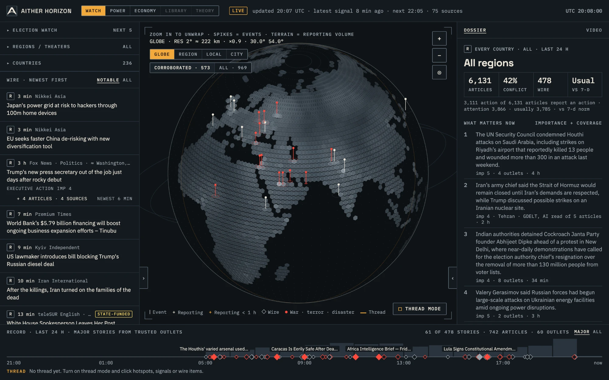
Task: Click the R badge beside Kyiv Independent
Action: point(10,247)
